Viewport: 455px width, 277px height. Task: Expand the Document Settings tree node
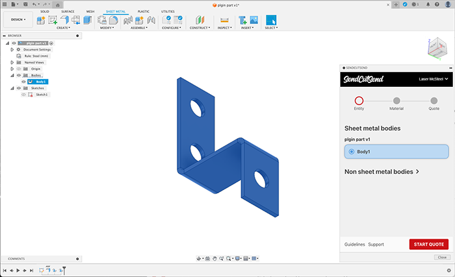(12, 49)
